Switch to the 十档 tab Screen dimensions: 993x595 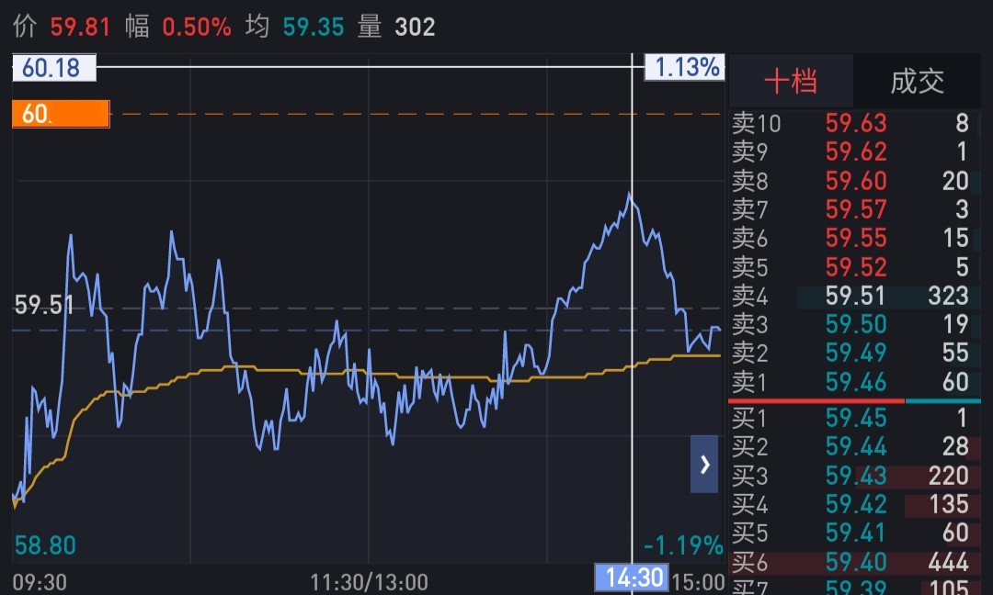pyautogui.click(x=791, y=81)
